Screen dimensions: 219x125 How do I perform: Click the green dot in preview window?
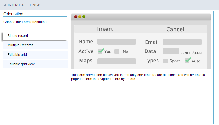point(84,17)
